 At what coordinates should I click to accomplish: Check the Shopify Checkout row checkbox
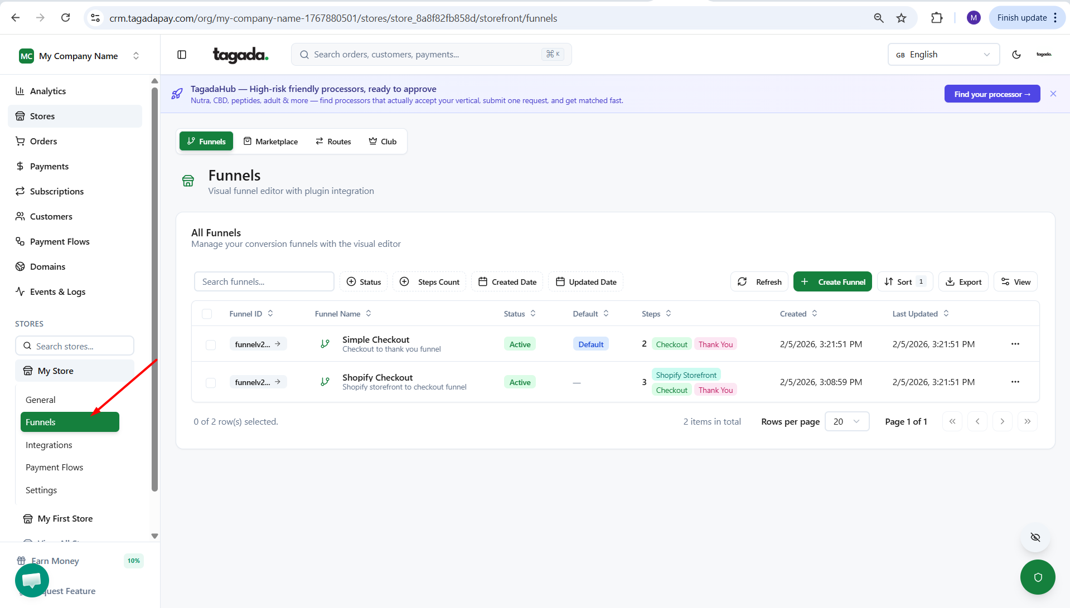[211, 383]
